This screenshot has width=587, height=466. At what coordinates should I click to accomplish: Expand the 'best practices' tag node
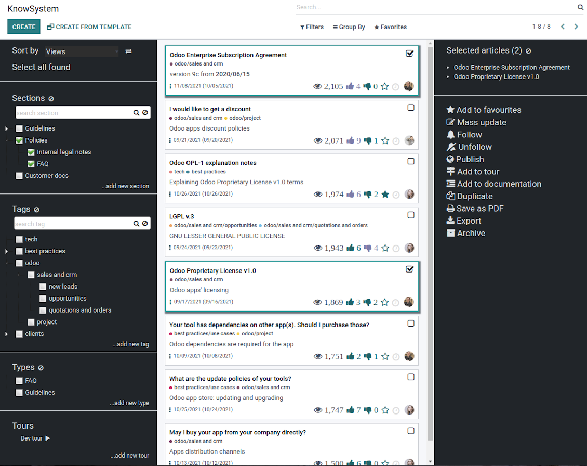pyautogui.click(x=6, y=251)
